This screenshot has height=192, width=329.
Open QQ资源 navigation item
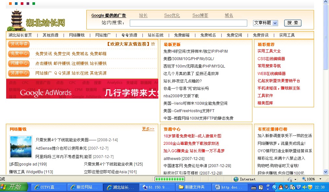(129, 35)
